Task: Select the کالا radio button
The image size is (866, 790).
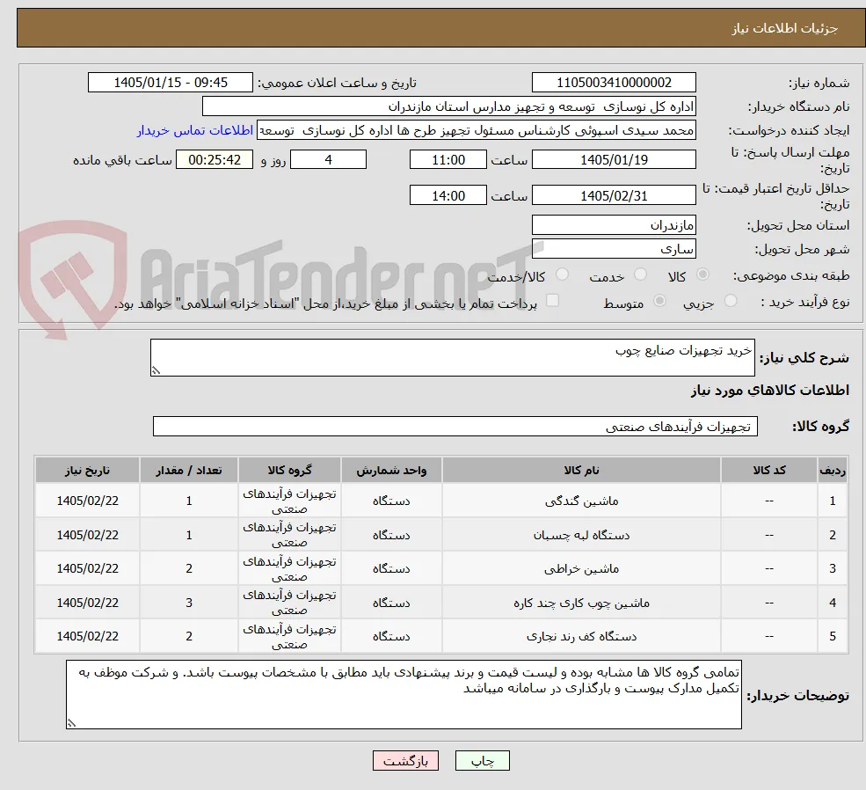Action: pyautogui.click(x=703, y=274)
